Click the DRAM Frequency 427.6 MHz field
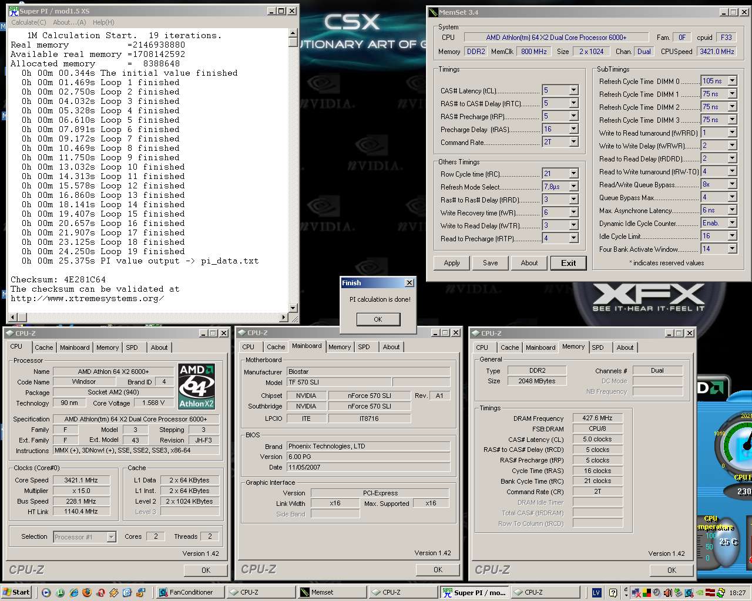 [597, 418]
